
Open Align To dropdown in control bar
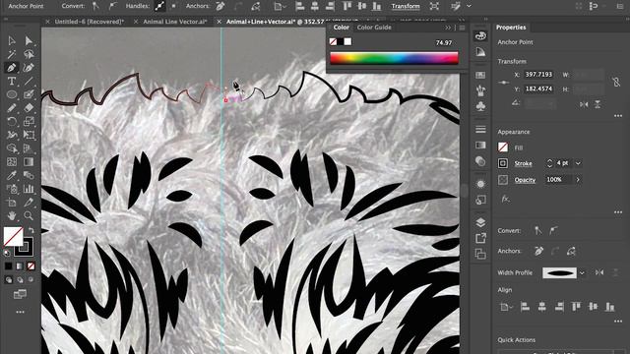point(280,6)
